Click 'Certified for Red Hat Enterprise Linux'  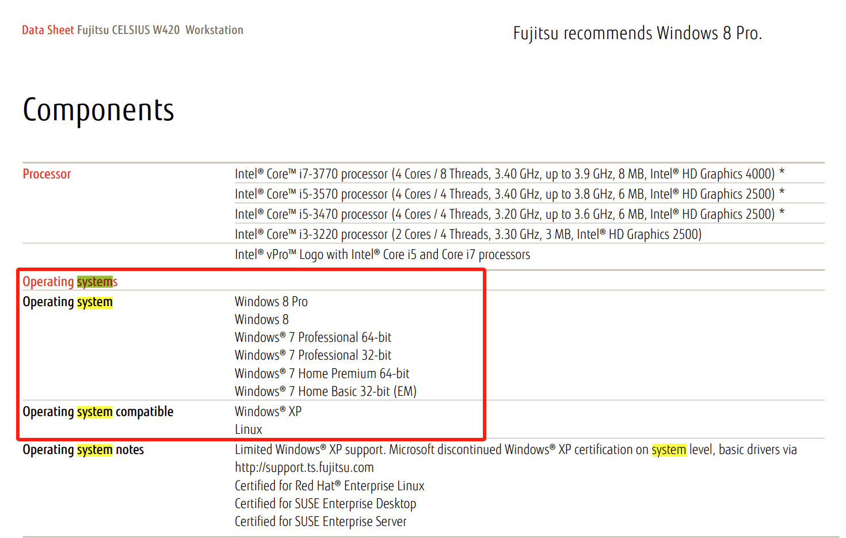329,486
